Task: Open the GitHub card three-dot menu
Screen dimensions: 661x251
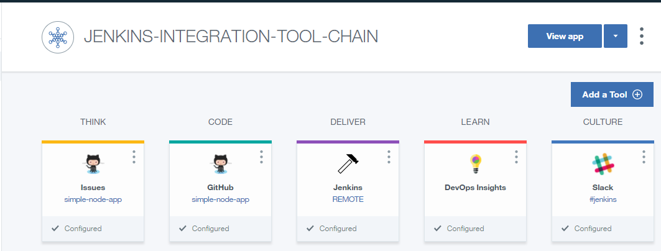Action: (261, 157)
